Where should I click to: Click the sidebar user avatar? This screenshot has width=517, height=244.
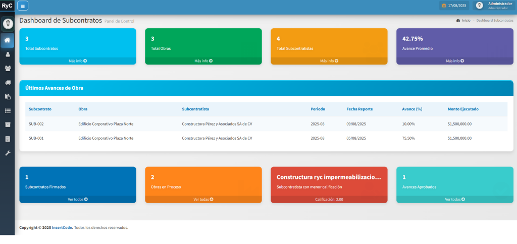pos(8,24)
